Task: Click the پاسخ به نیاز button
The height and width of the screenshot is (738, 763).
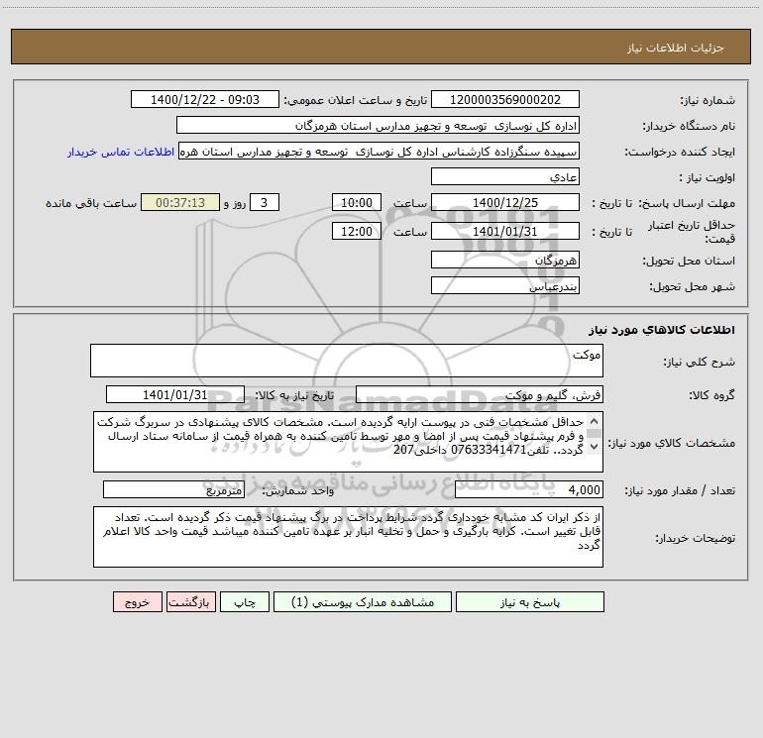Action: (530, 602)
